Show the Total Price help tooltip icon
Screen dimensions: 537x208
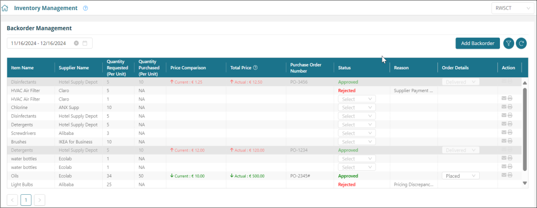click(255, 68)
